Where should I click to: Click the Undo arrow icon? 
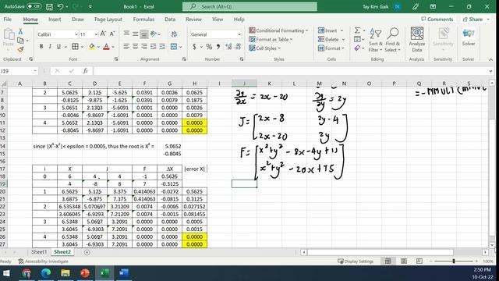coord(60,6)
